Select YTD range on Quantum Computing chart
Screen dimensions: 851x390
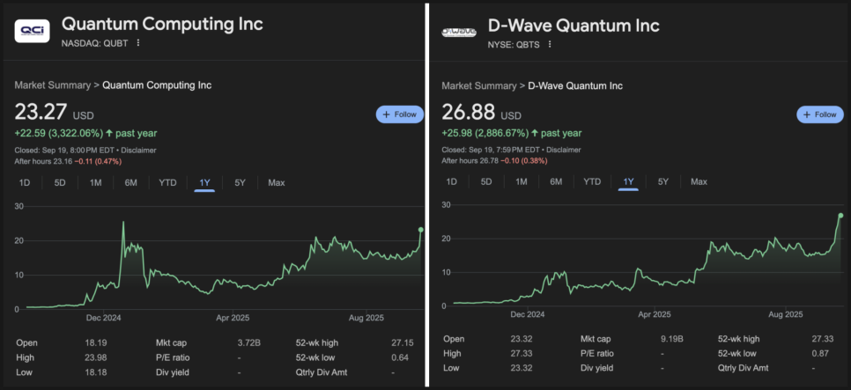(x=167, y=183)
